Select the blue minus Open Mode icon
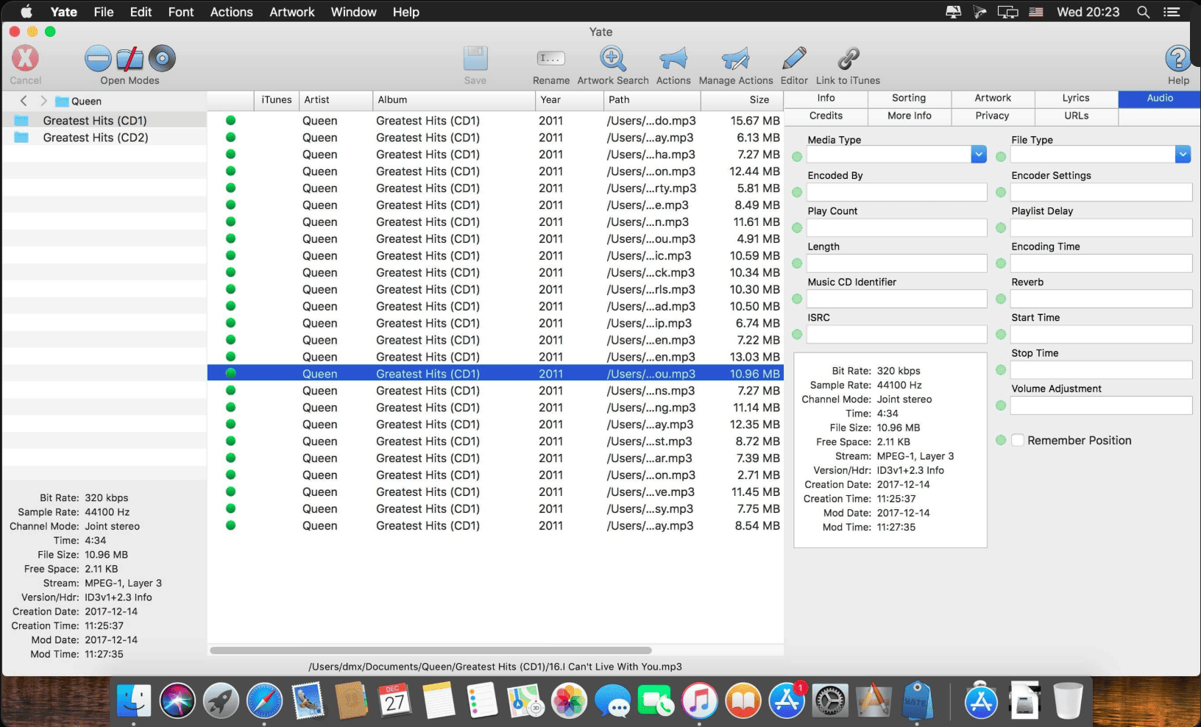This screenshot has height=727, width=1201. (x=98, y=58)
